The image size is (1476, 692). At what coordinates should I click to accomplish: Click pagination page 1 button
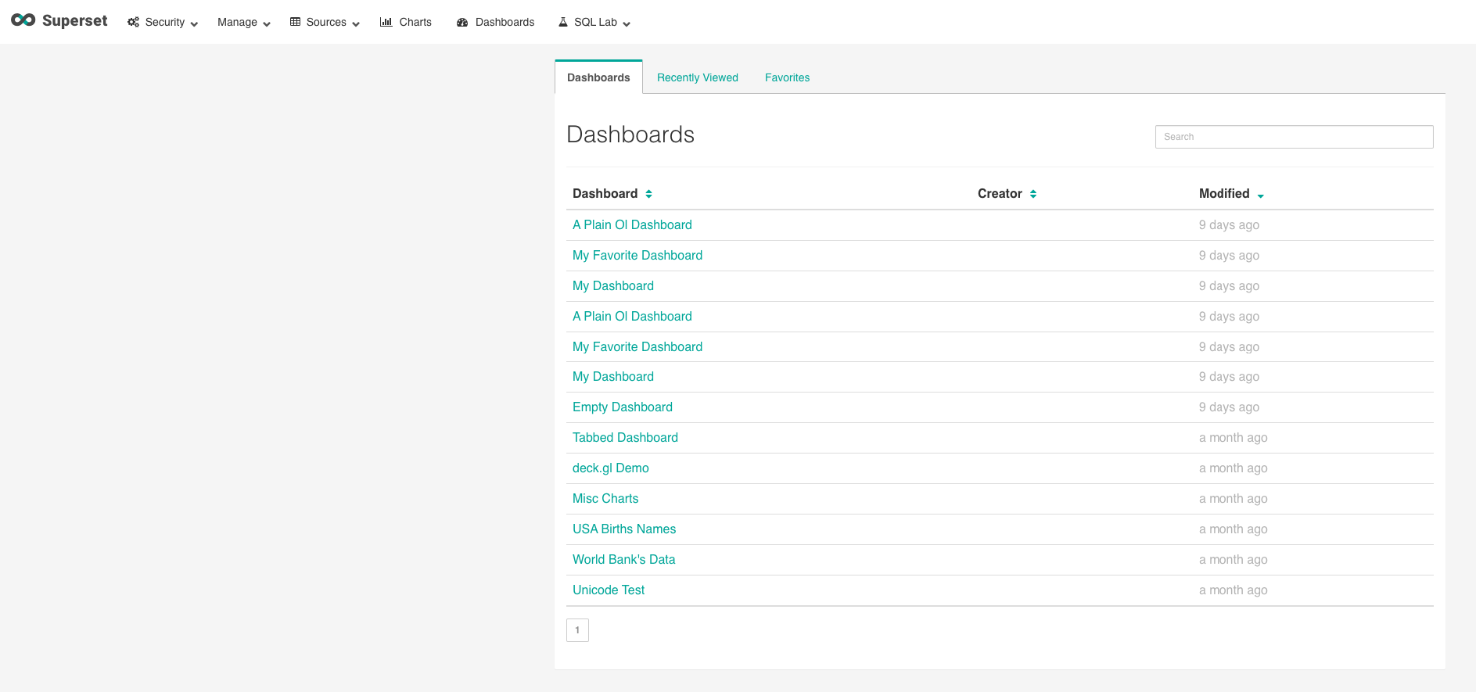coord(577,630)
